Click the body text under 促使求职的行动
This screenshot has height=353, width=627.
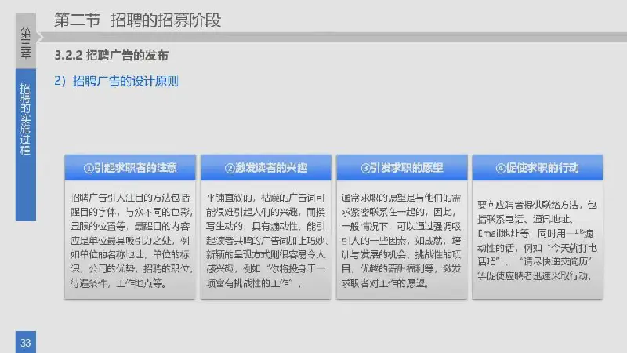coord(537,240)
